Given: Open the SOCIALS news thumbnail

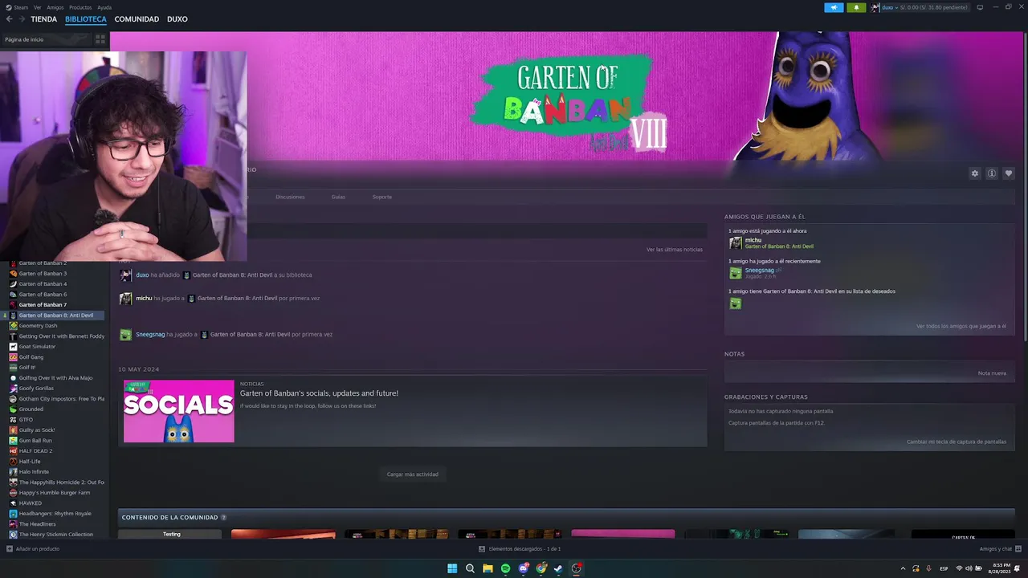Looking at the screenshot, I should [179, 411].
